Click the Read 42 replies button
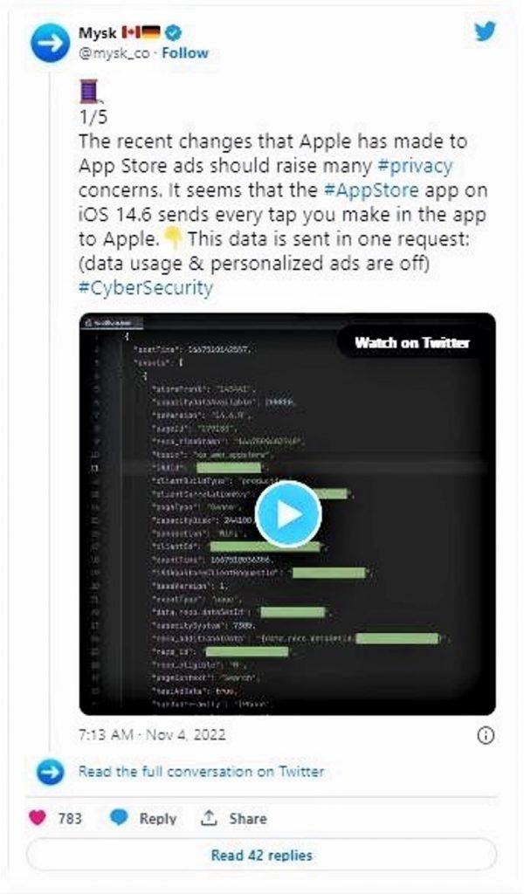 point(261,855)
